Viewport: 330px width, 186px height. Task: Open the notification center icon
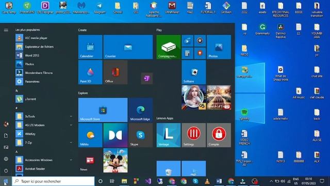point(322,181)
